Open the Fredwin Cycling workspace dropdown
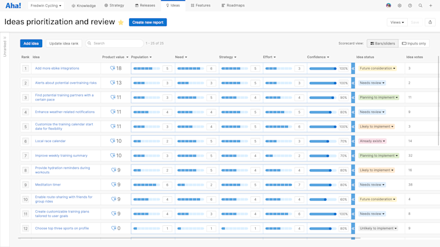440x247 pixels. (46, 5)
